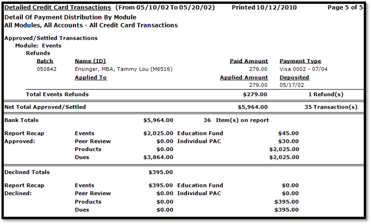The image size is (371, 224).
Task: Click the Report Recap Approved label
Action: tap(24, 137)
